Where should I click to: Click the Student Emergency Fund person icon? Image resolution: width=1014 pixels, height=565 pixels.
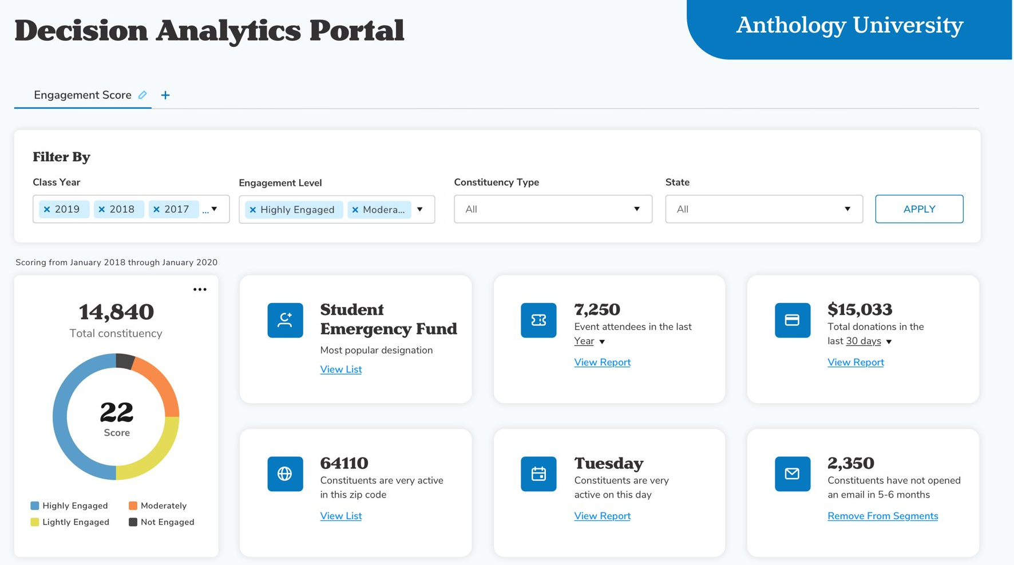285,320
